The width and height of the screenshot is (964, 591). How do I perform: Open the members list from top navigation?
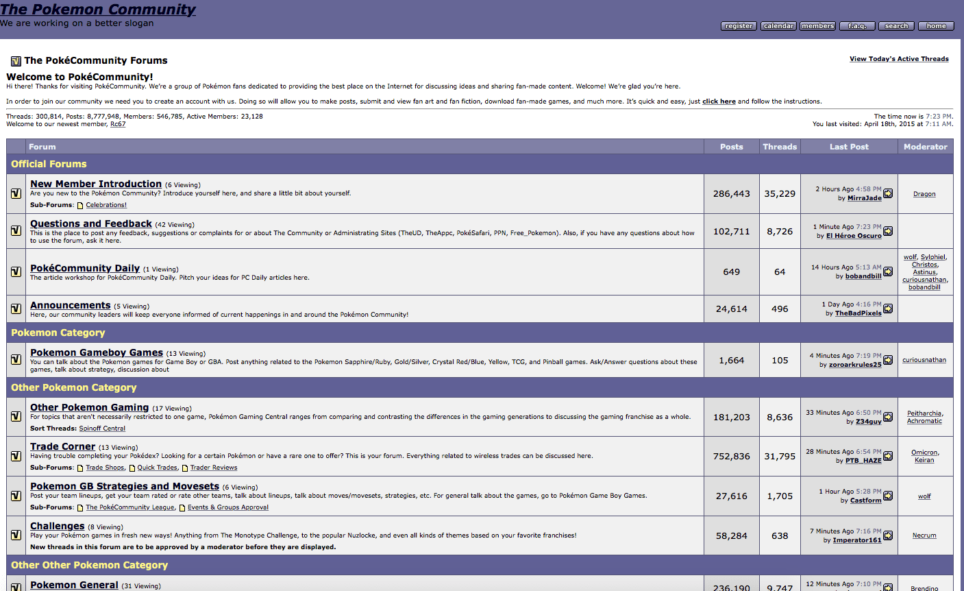[818, 26]
